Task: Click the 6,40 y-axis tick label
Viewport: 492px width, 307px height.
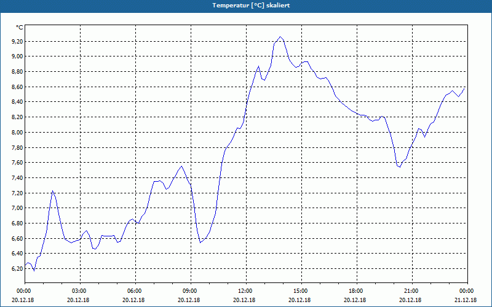Action: point(18,254)
